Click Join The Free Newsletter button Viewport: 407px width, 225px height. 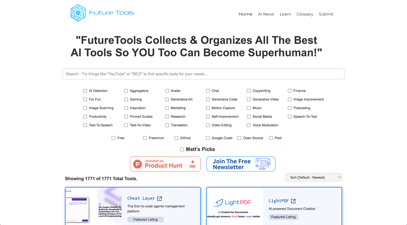241,164
